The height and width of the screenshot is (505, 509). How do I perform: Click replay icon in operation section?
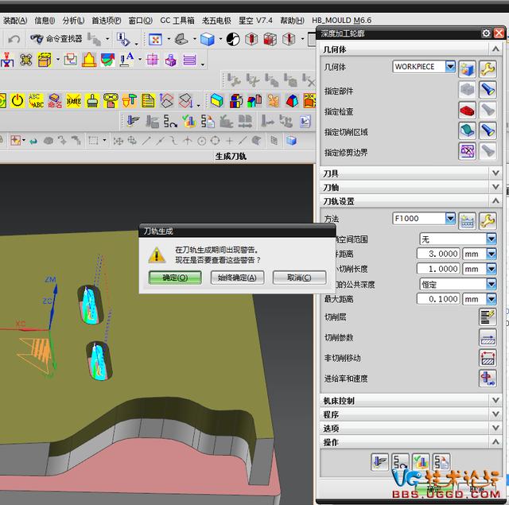(400, 461)
